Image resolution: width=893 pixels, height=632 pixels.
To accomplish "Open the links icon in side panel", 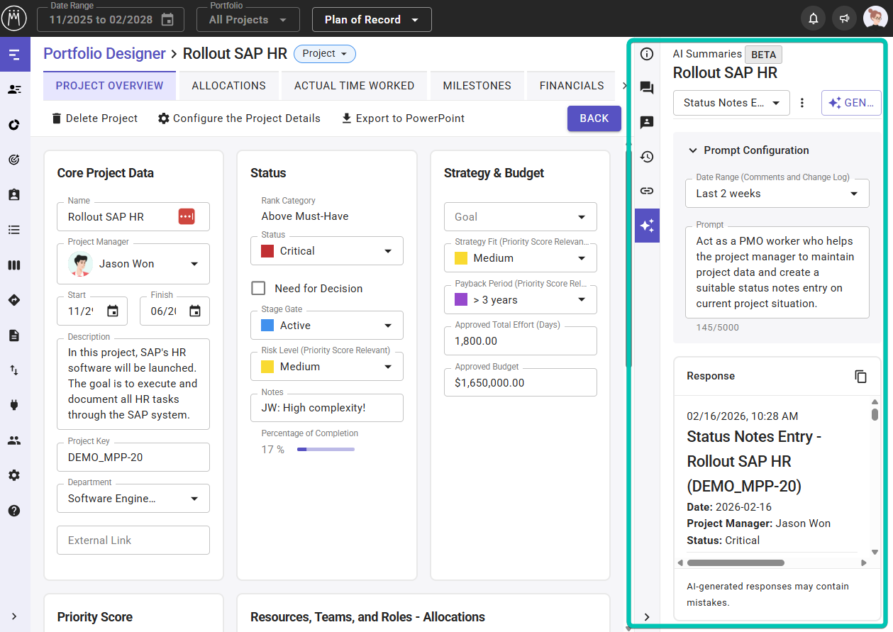I will pos(647,191).
